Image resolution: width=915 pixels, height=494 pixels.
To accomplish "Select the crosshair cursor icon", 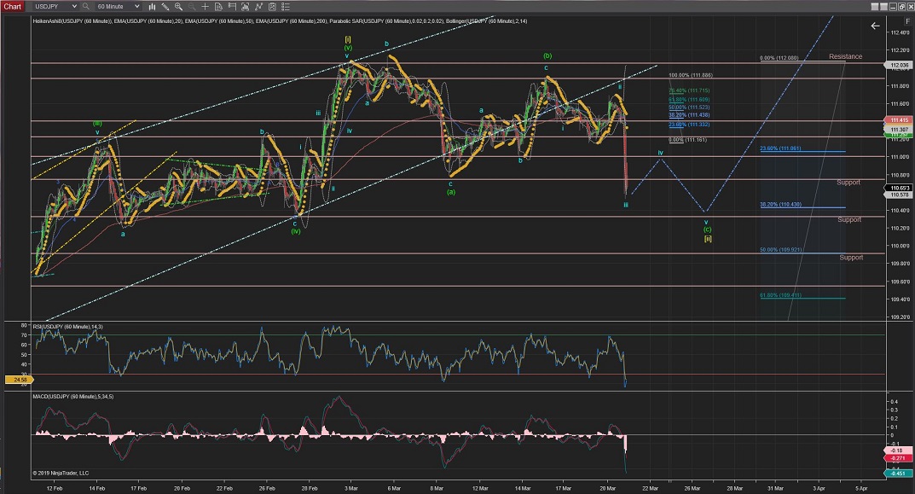I will (x=205, y=7).
